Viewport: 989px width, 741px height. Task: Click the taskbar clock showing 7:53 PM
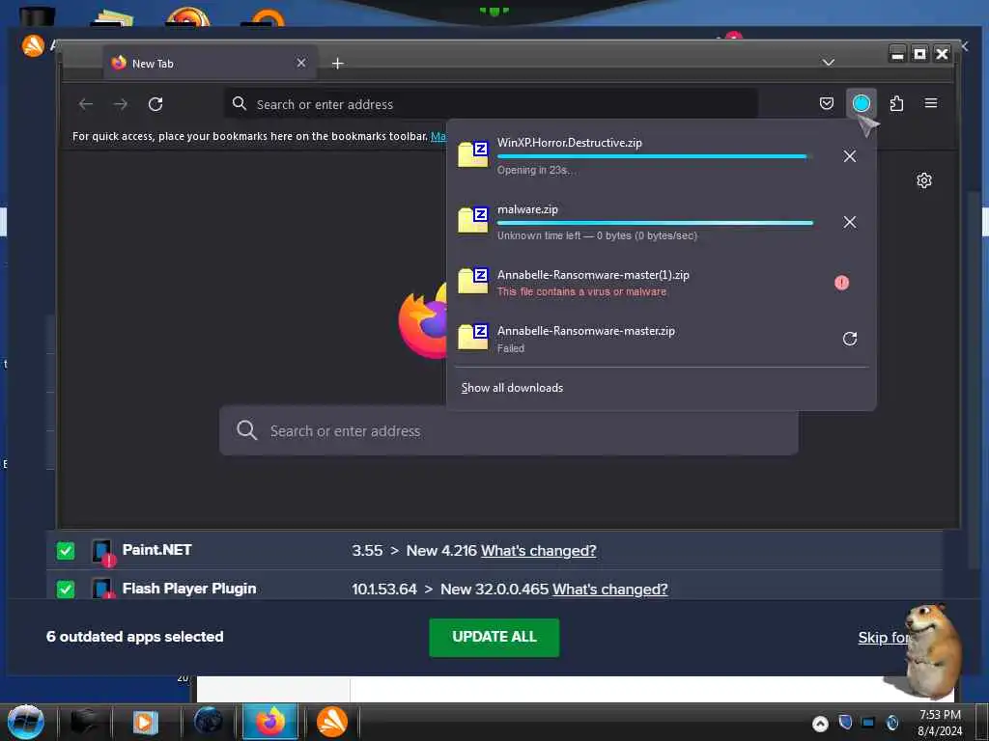point(940,723)
